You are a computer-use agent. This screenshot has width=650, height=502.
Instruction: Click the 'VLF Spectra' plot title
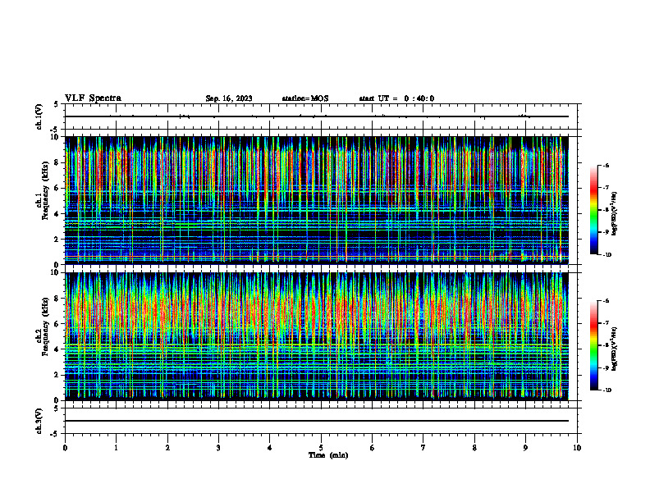93,98
